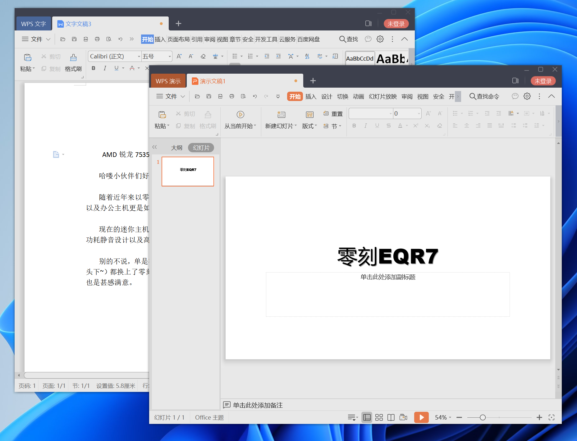Open the font size dropdown in Presentation
577x441 pixels.
[x=419, y=114]
